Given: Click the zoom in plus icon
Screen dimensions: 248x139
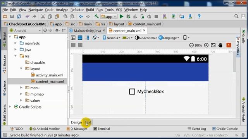Looking at the screenshot, I should pos(206,45).
